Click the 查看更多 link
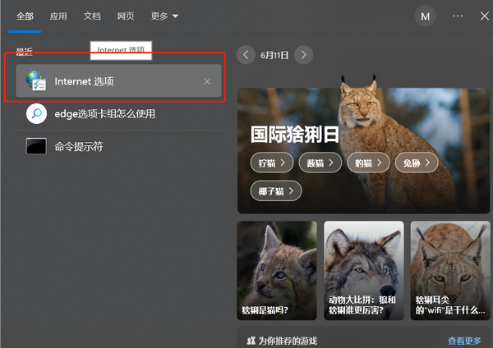Image resolution: width=493 pixels, height=348 pixels. [x=464, y=341]
